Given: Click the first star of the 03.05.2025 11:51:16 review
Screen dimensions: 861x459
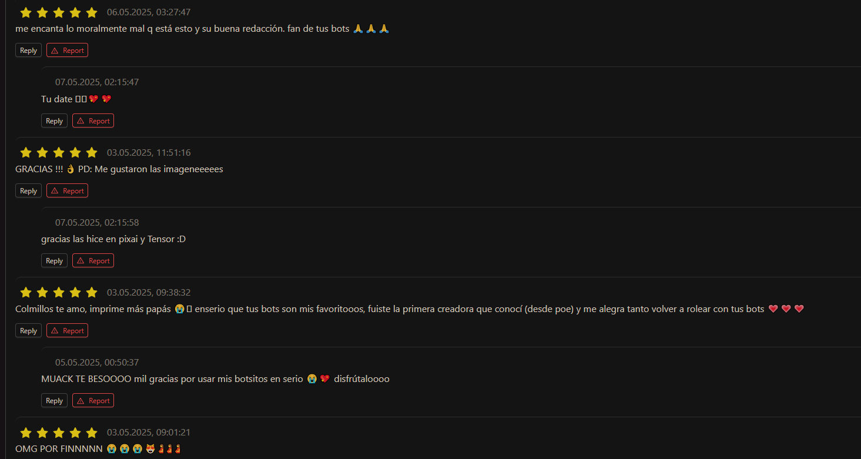Looking at the screenshot, I should click(x=26, y=153).
